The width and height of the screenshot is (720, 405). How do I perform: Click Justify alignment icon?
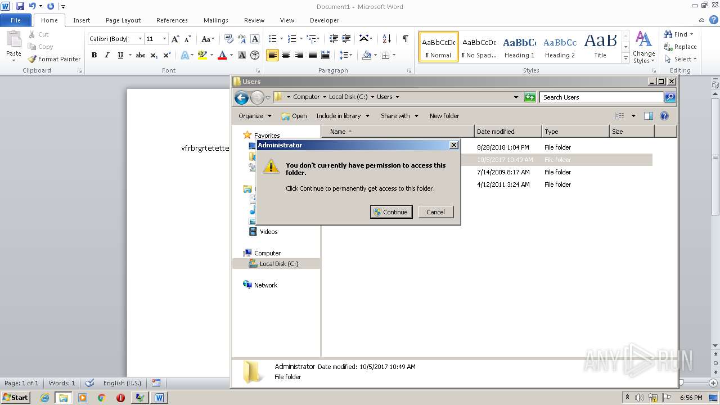(313, 55)
